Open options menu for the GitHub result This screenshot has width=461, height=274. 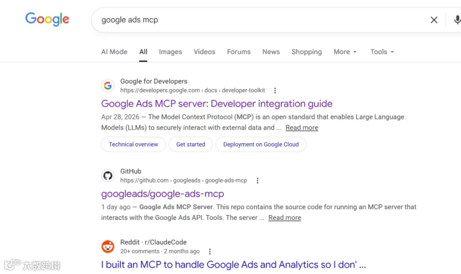click(x=258, y=180)
